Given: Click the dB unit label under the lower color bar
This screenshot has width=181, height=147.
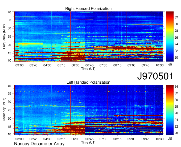Looking at the screenshot, I should 170,138.
